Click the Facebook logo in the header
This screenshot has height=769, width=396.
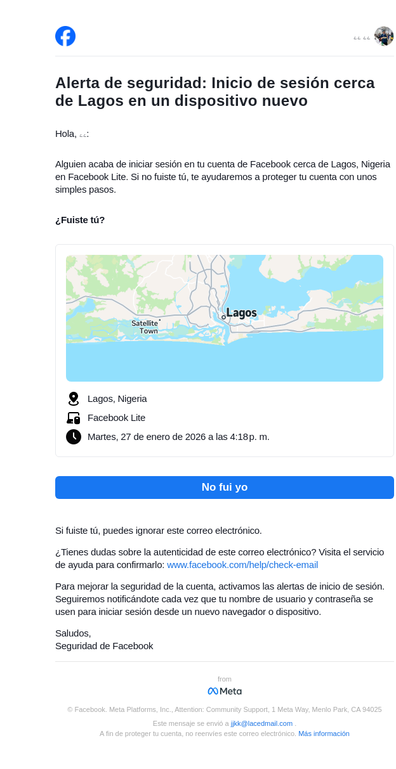(x=65, y=36)
